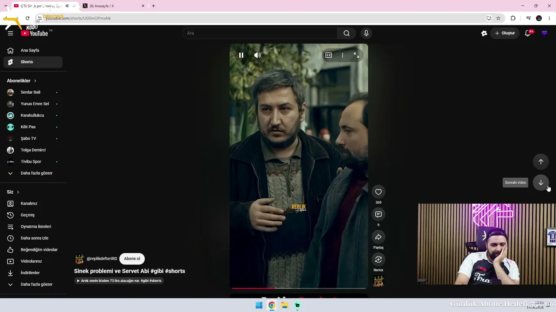
Task: Click the search magnifier button
Action: [346, 33]
